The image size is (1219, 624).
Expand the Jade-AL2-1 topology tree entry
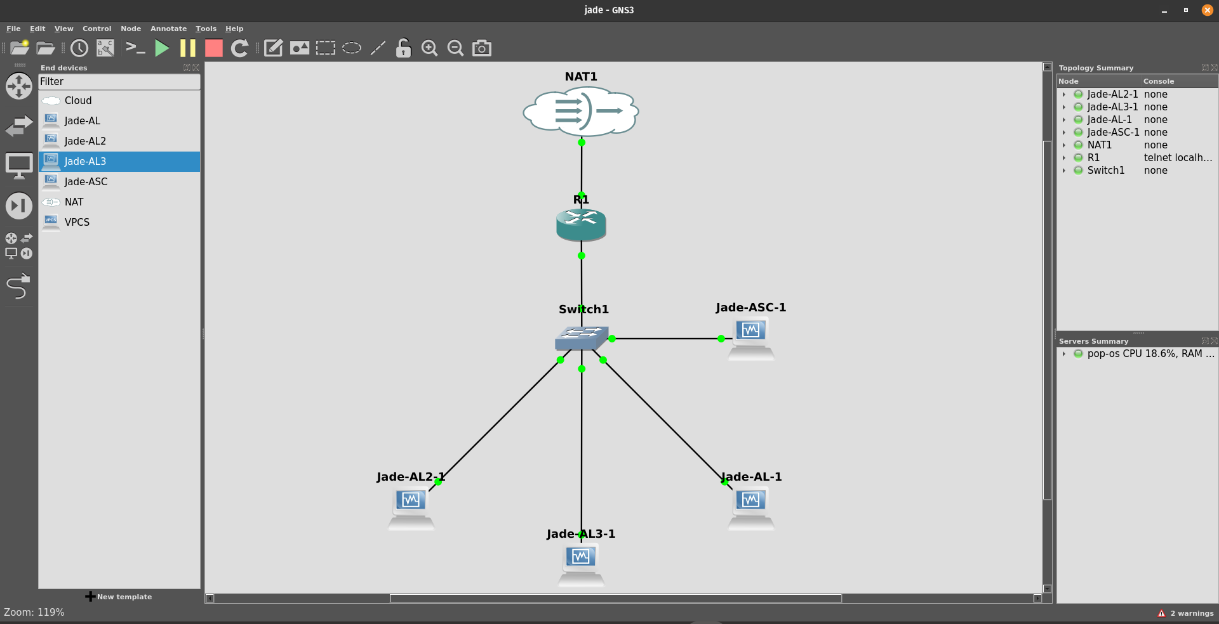(x=1064, y=94)
